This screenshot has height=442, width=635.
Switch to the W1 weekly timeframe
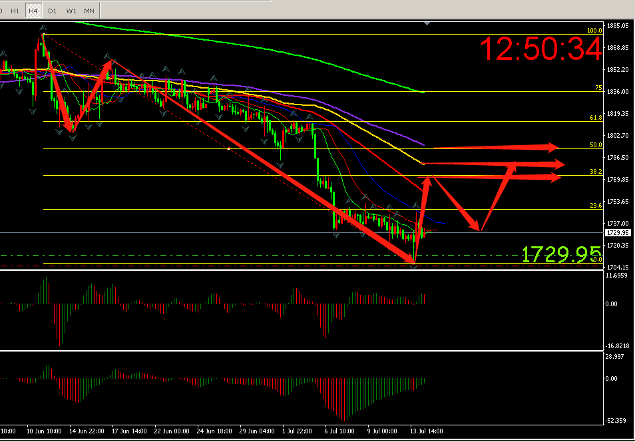(71, 11)
